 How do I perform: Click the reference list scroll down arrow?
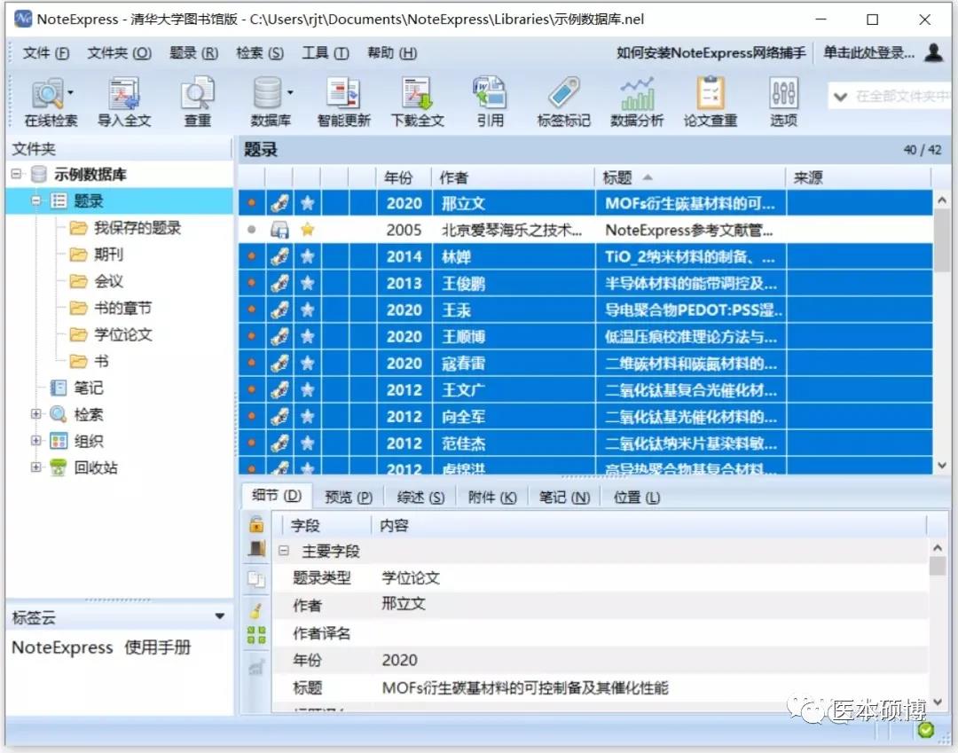click(941, 466)
